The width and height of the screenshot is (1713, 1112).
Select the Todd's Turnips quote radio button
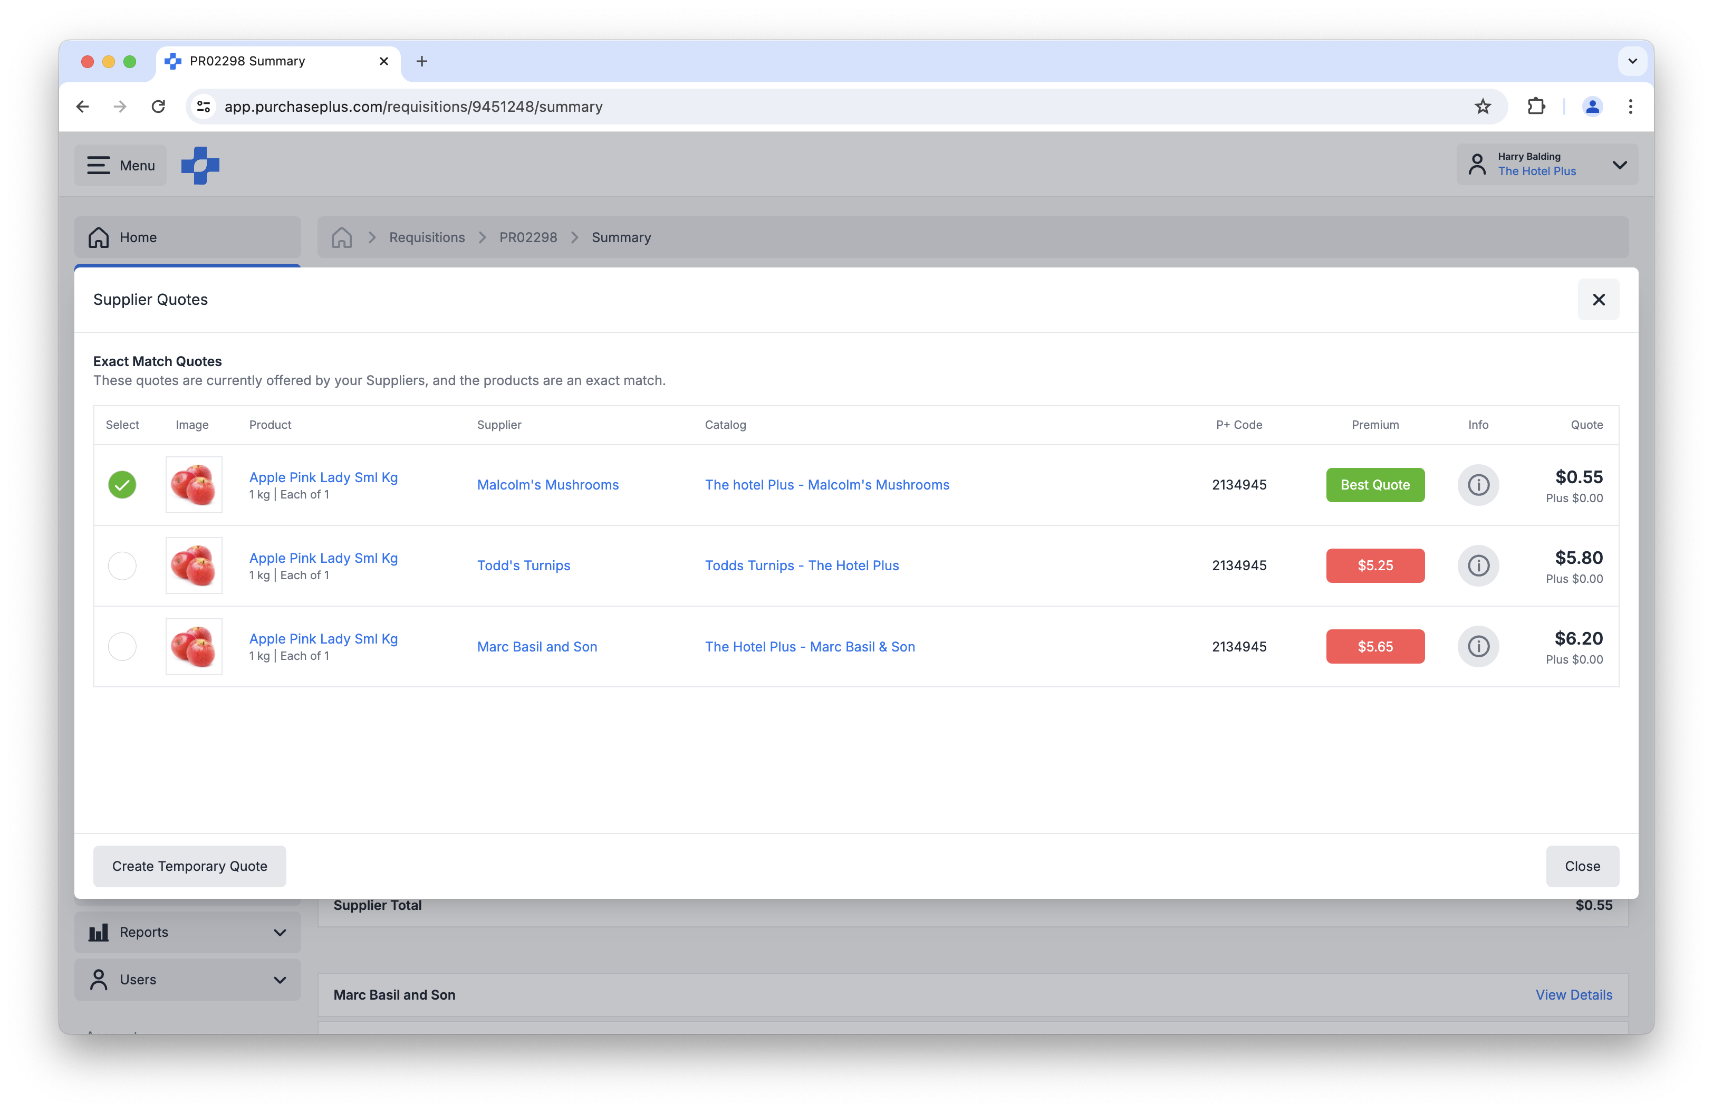point(122,565)
